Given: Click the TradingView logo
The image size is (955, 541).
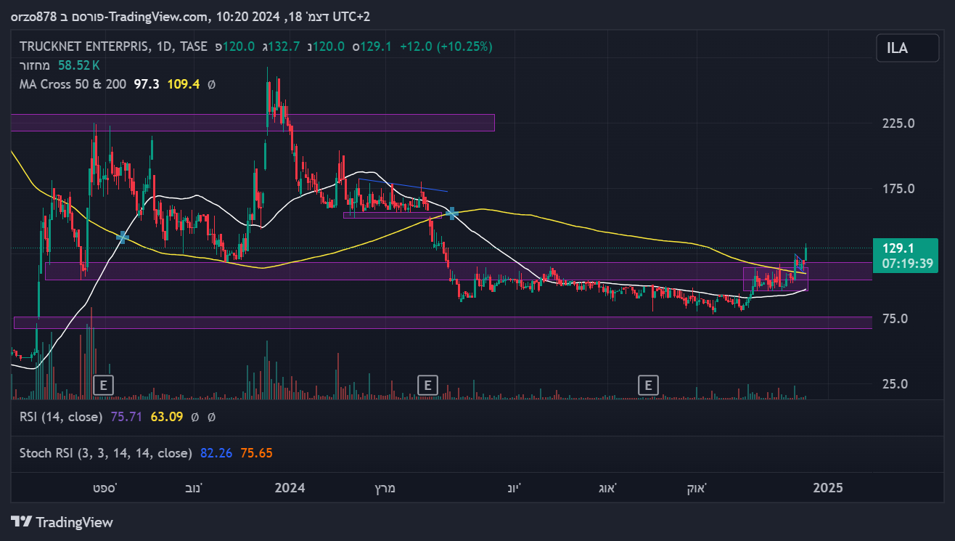Looking at the screenshot, I should pyautogui.click(x=62, y=522).
